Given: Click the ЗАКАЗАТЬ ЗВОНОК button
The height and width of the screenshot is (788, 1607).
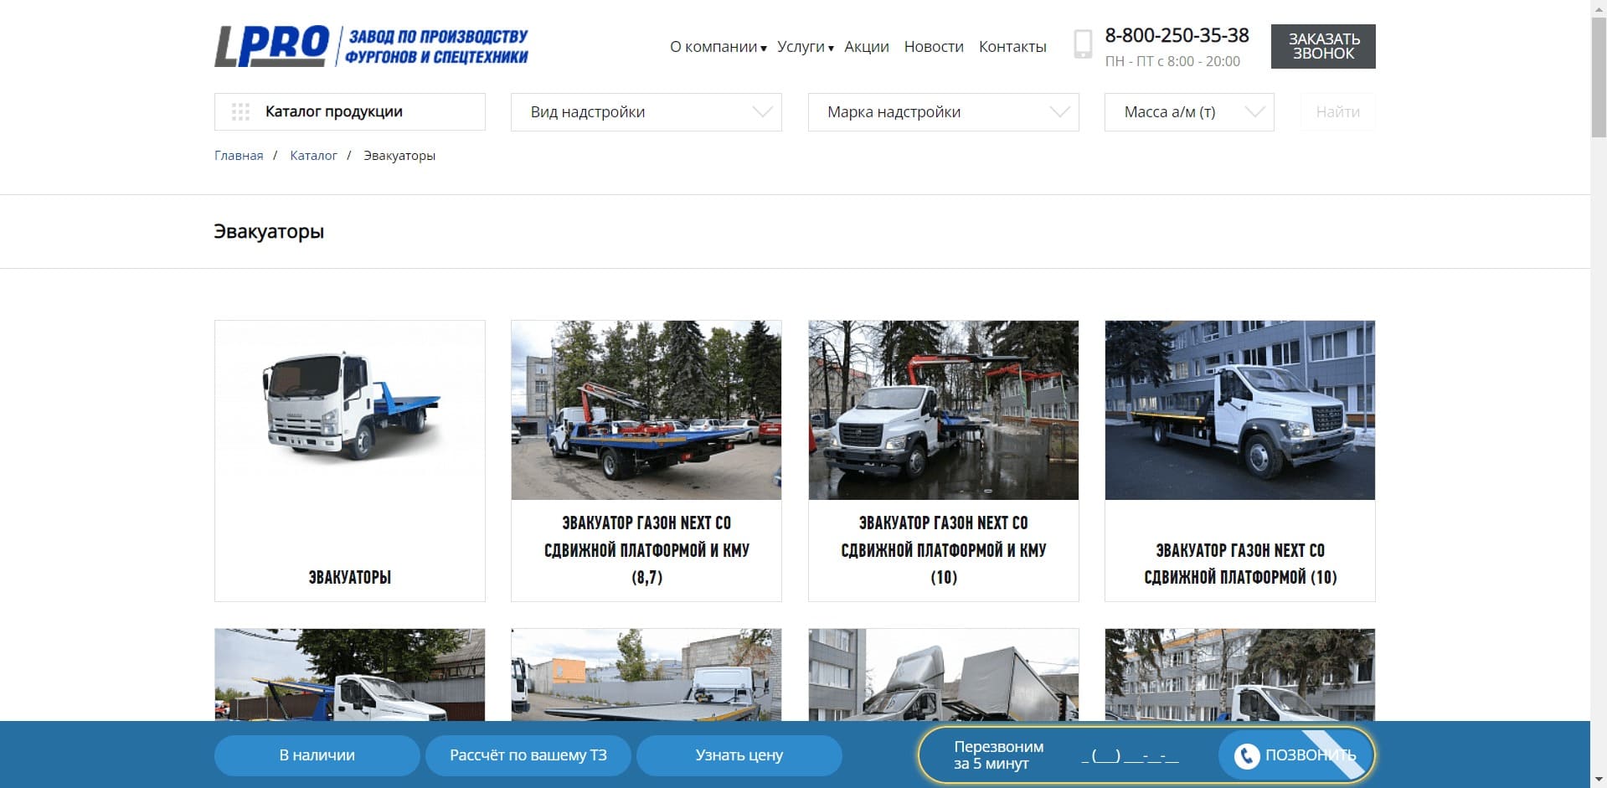Looking at the screenshot, I should coord(1323,46).
